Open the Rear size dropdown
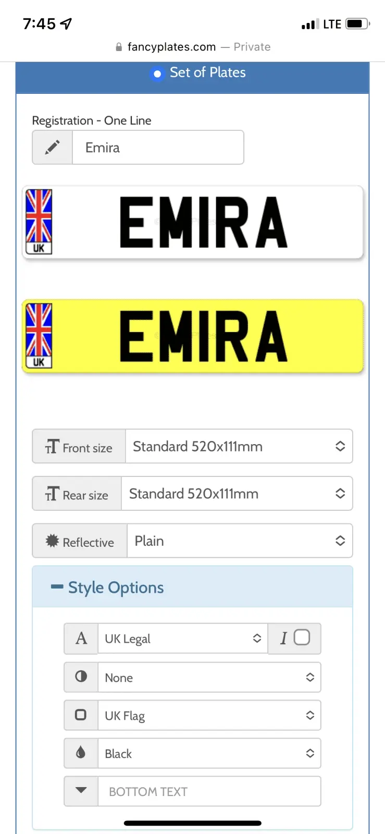 click(237, 494)
